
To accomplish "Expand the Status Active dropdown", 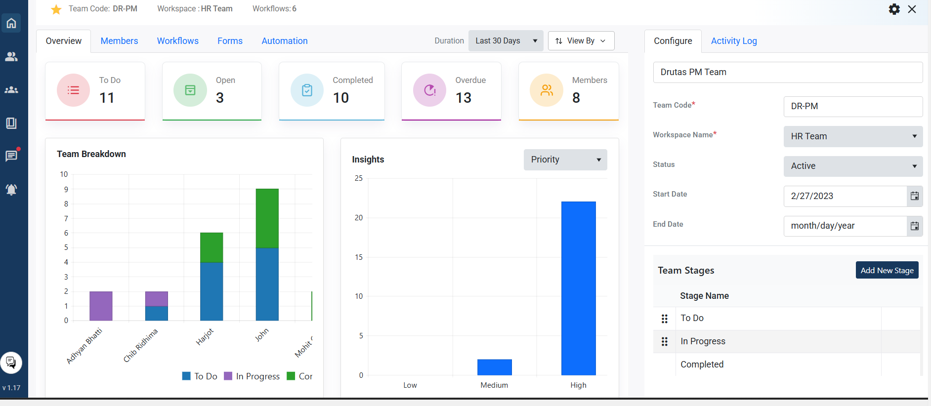I will click(x=852, y=166).
